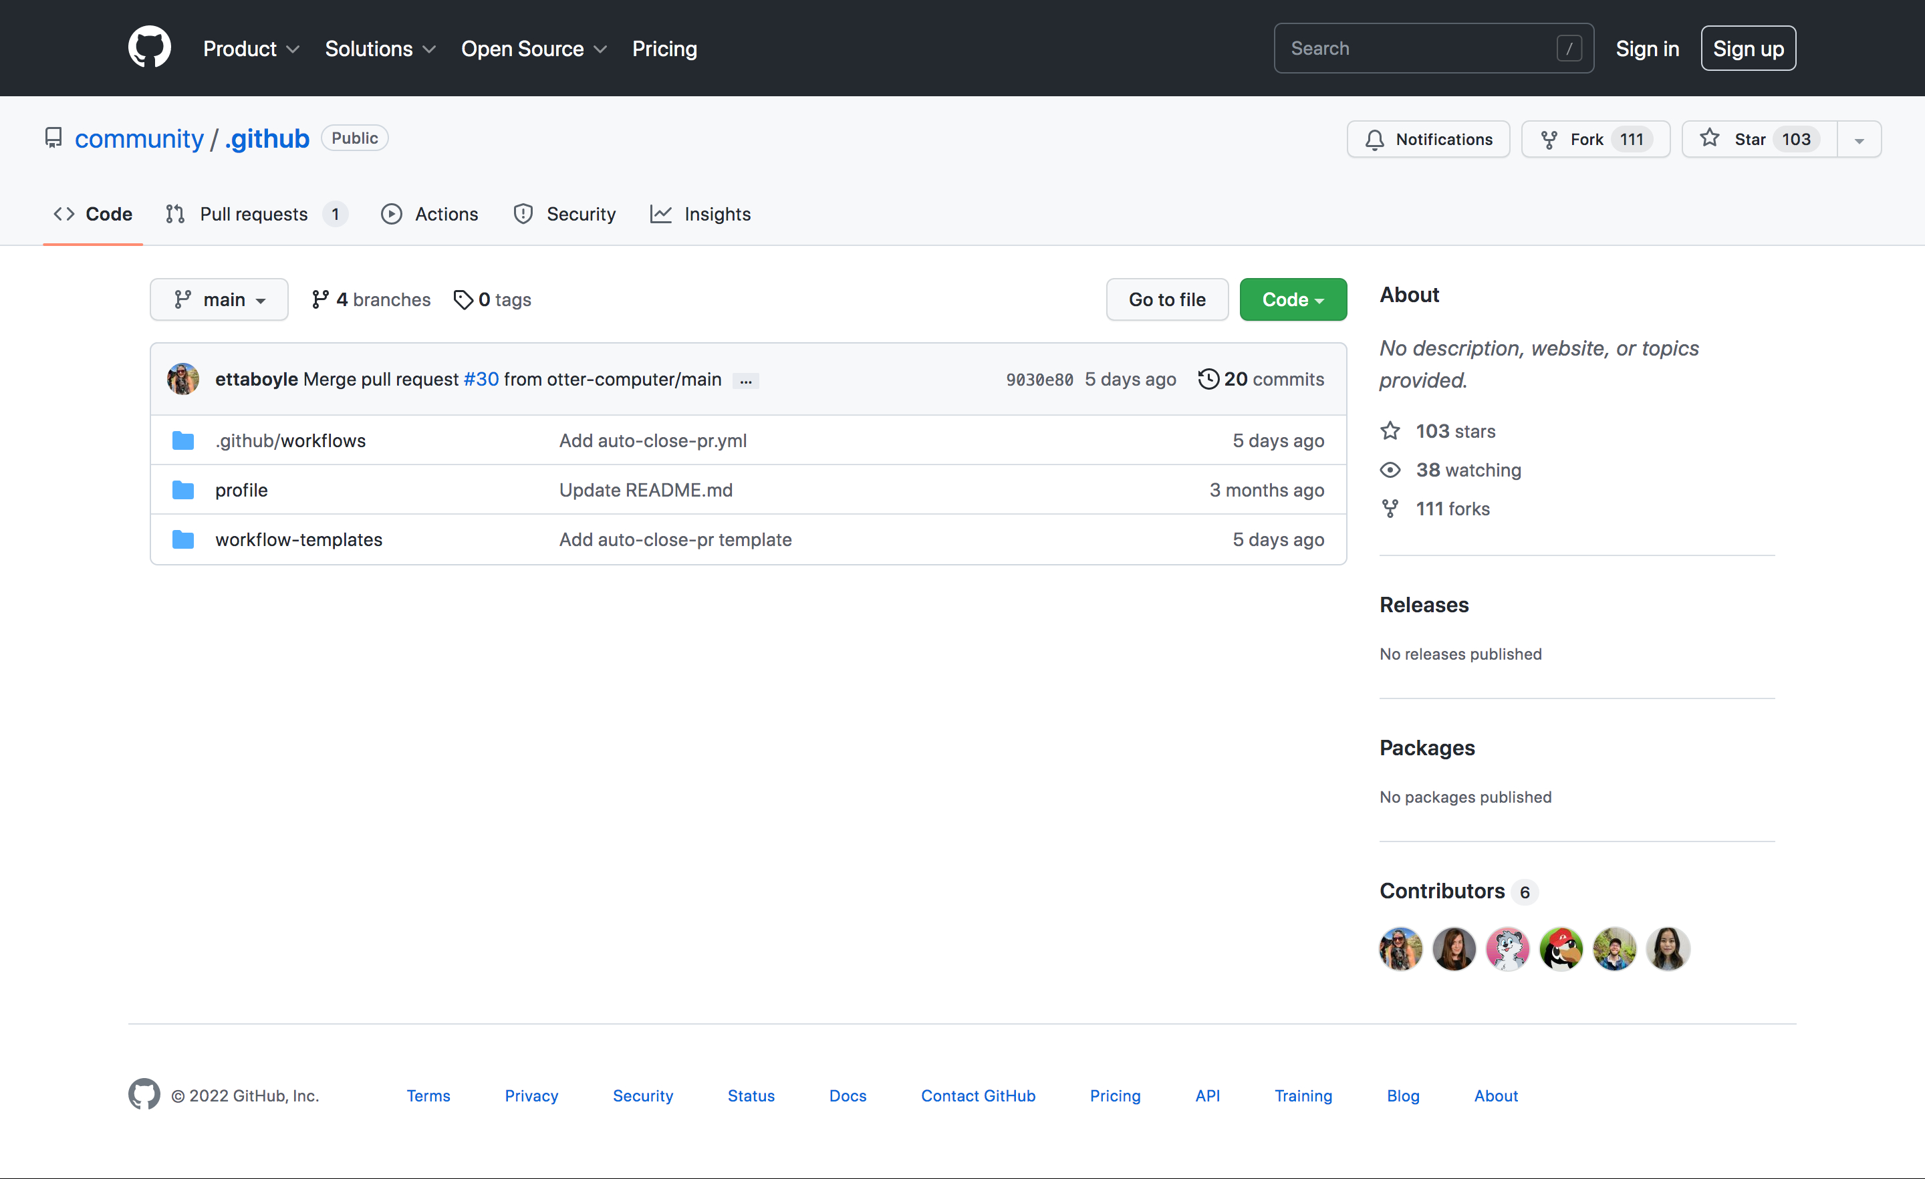Open the Open Source dropdown
Viewport: 1925px width, 1179px height.
click(533, 48)
